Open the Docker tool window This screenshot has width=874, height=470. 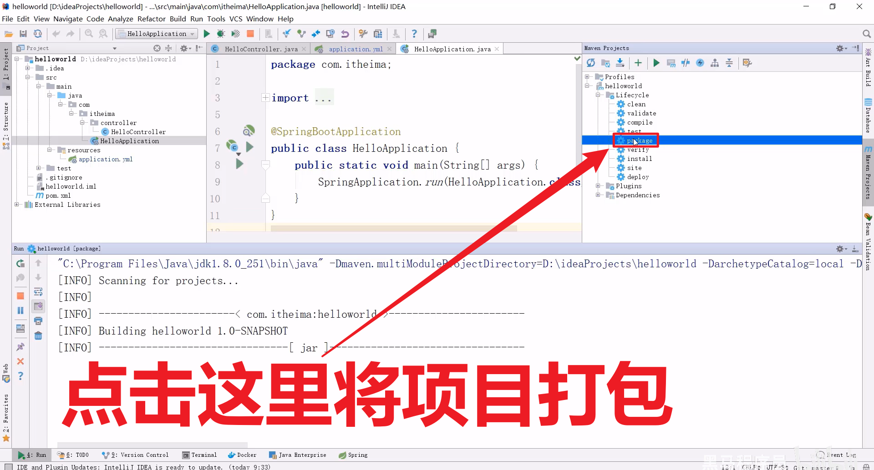[x=242, y=455]
